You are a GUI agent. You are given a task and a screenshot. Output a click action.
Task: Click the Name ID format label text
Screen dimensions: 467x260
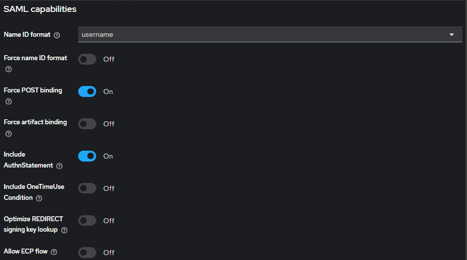coord(27,35)
